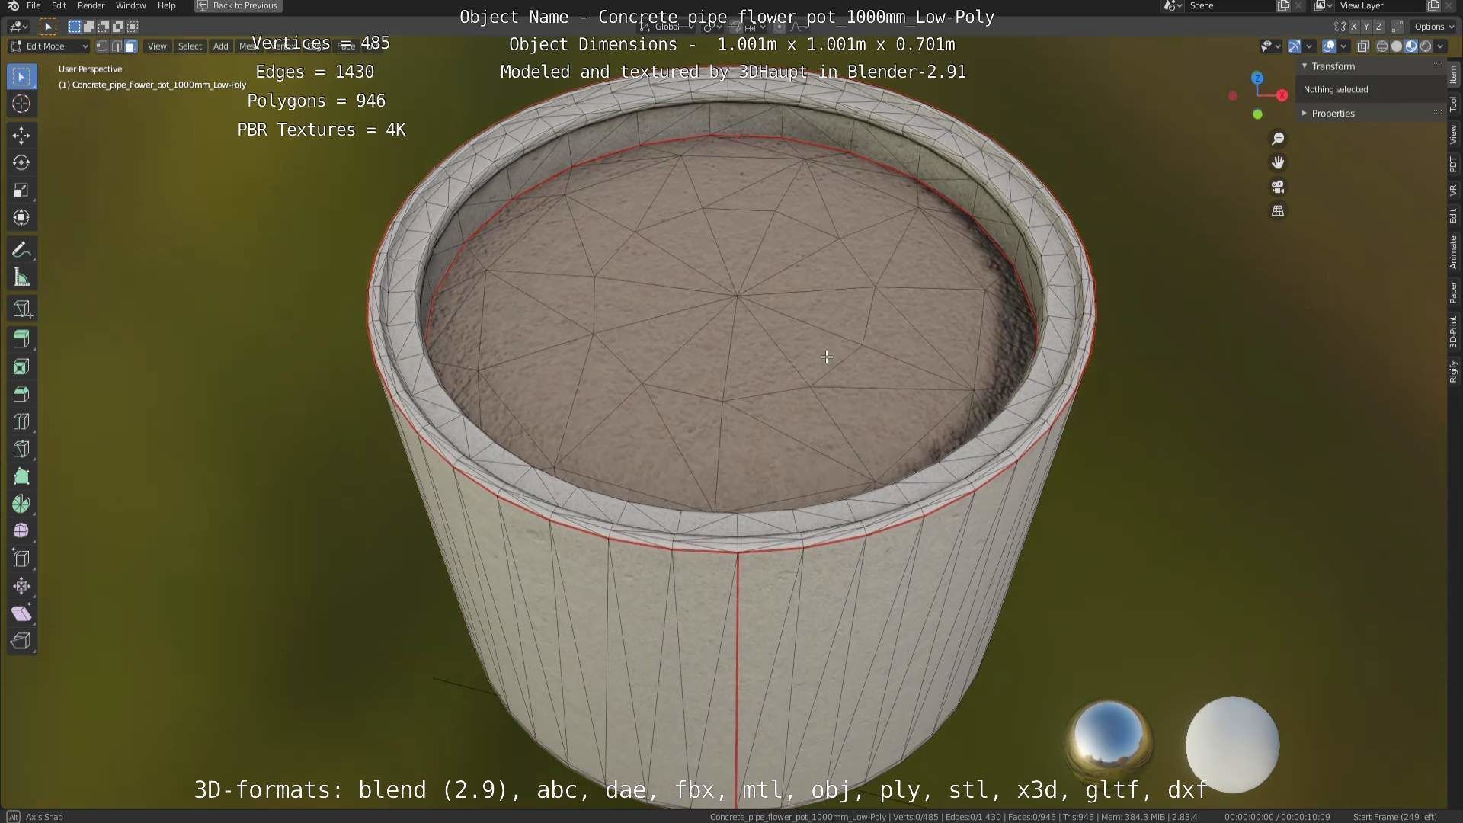Select the Transform tool

click(x=21, y=218)
